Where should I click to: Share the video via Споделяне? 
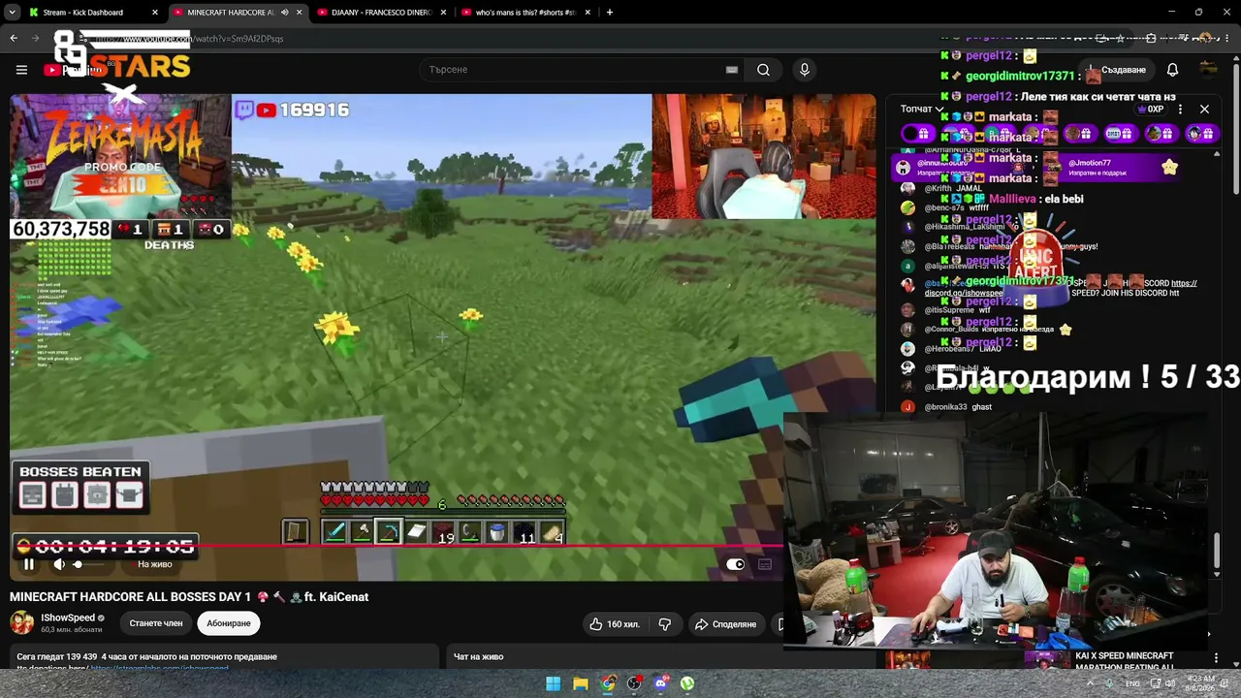[x=725, y=624]
